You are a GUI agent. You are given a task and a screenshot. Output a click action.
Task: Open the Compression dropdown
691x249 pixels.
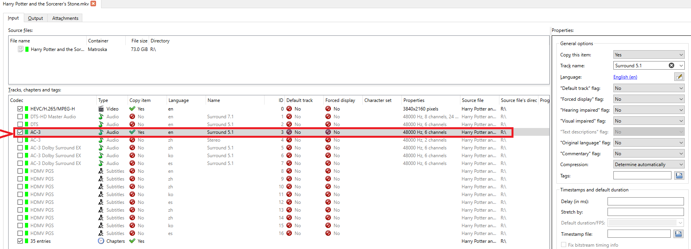(x=649, y=165)
